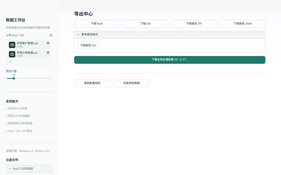Collapse the 更多报告格式 section

170,35
